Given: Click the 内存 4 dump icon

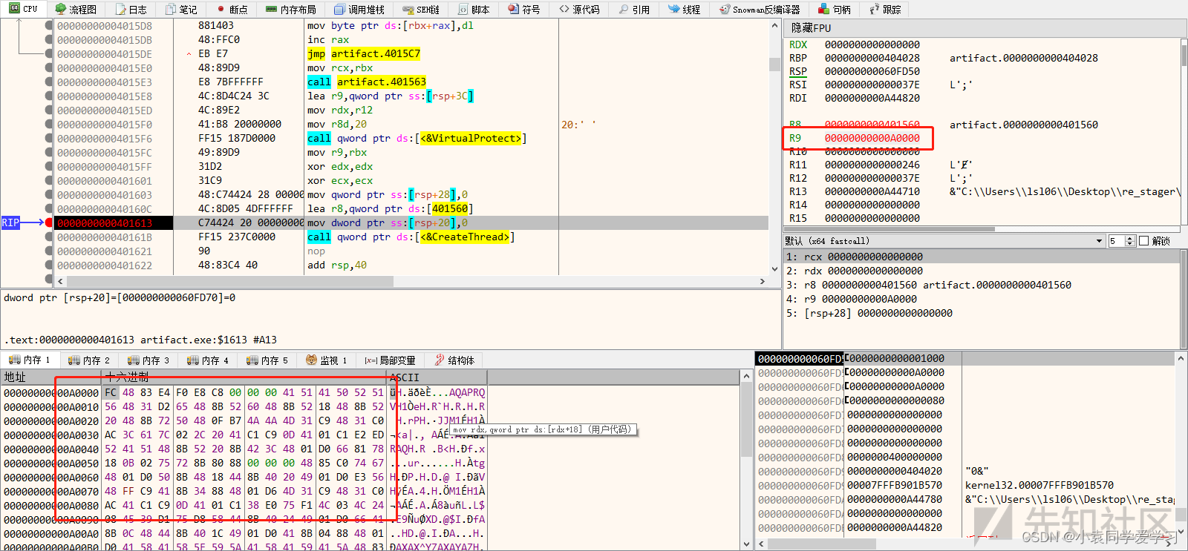Looking at the screenshot, I should 193,360.
